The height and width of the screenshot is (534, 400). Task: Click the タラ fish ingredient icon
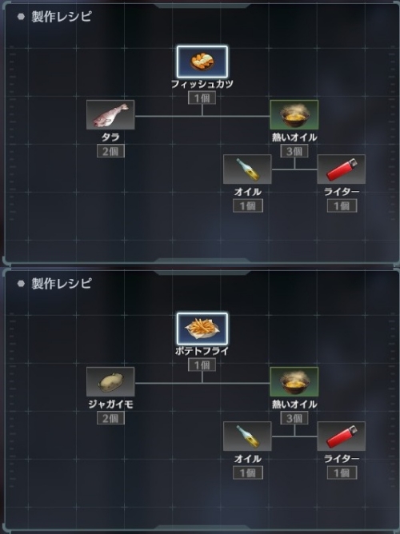click(110, 115)
